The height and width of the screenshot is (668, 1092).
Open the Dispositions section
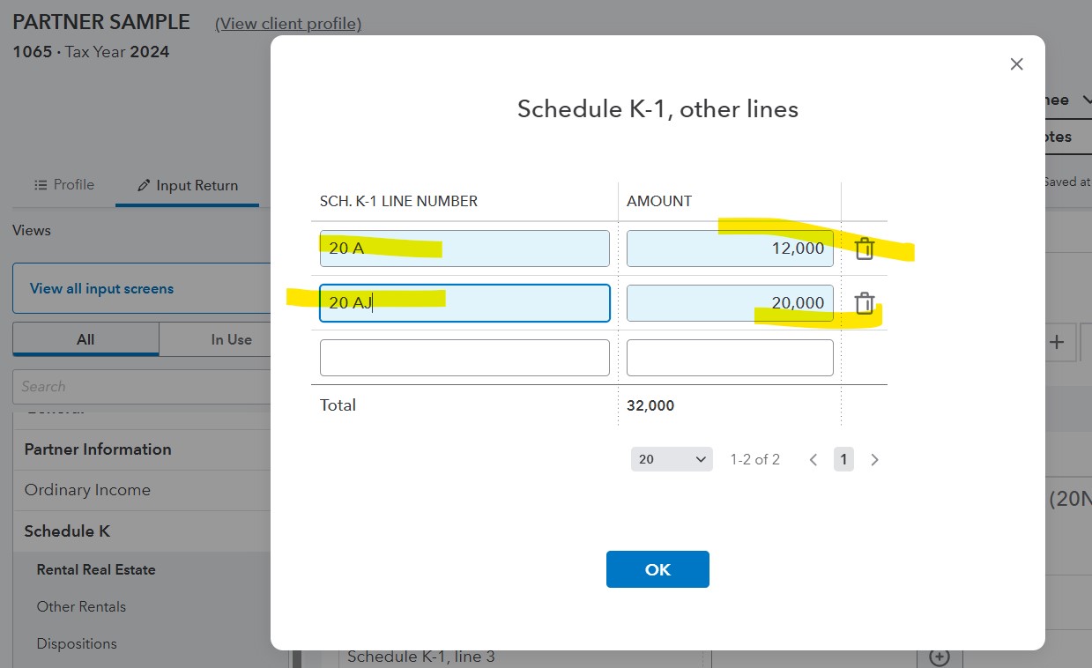coord(77,643)
